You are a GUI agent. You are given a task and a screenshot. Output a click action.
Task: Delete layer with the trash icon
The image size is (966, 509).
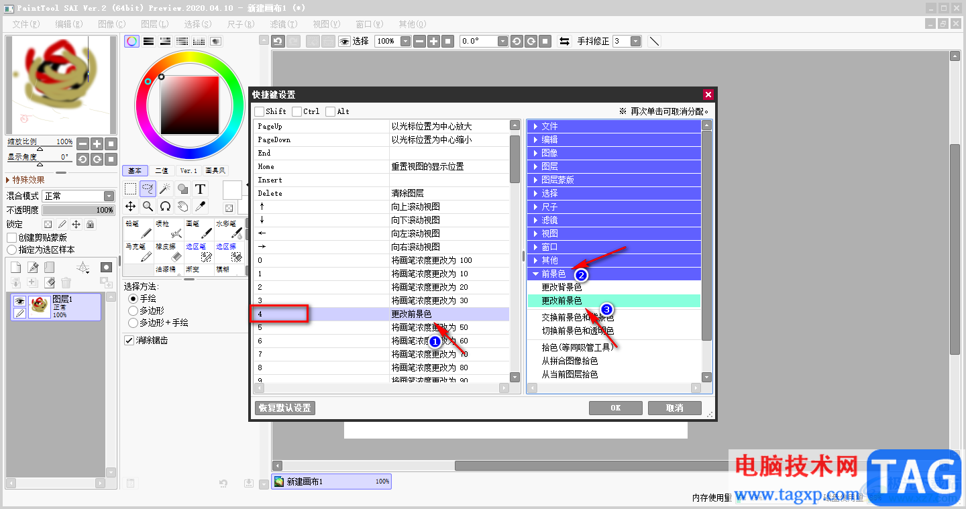66,283
